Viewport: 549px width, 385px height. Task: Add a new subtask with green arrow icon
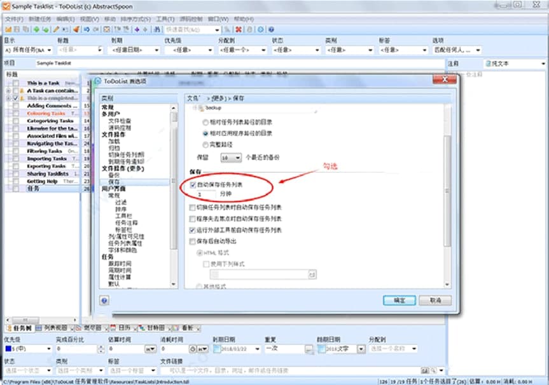click(46, 29)
